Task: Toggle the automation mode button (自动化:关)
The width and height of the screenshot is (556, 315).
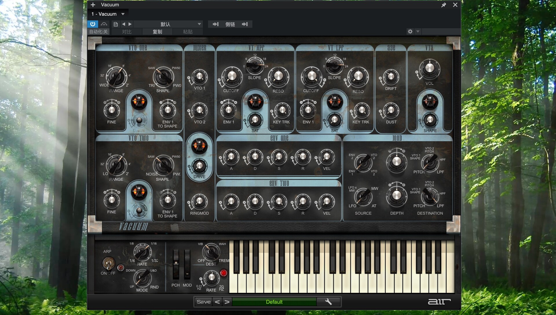Action: coord(98,32)
